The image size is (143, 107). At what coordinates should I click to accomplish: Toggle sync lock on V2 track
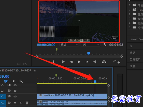[9, 91]
